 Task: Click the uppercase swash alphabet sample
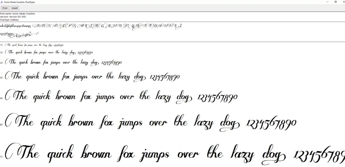(x=107, y=26)
